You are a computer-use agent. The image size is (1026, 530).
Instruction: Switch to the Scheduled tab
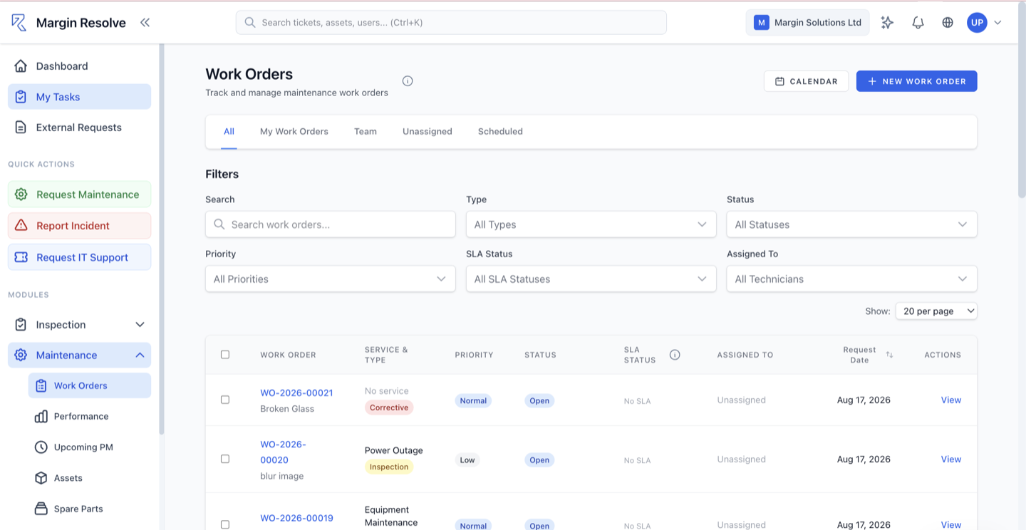(500, 131)
